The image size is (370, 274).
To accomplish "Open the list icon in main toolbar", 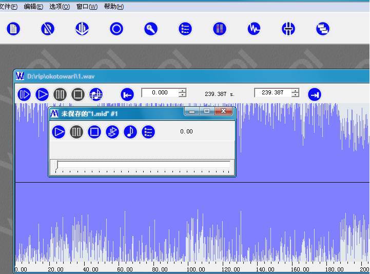I will 185,29.
